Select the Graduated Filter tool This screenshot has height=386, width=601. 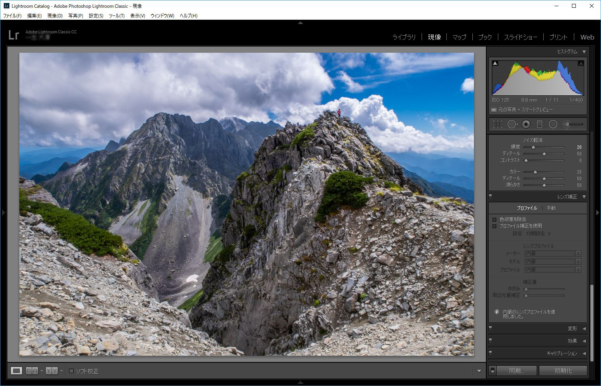(x=539, y=124)
